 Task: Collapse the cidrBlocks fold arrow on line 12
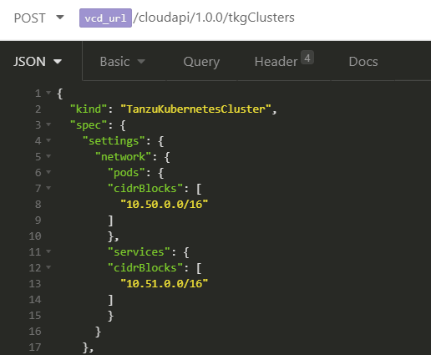pos(48,267)
